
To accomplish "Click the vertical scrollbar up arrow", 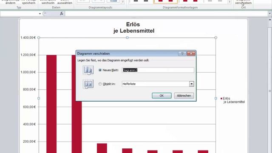I will pos(269,20).
